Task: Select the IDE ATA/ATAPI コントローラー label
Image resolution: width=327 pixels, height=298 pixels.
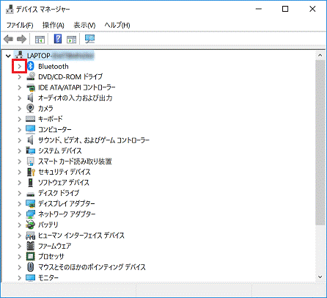Action: pyautogui.click(x=76, y=87)
